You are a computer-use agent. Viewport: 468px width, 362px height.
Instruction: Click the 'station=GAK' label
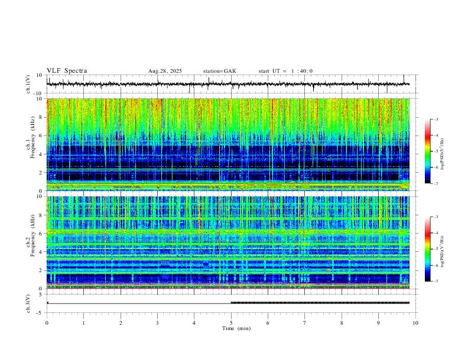pos(220,71)
